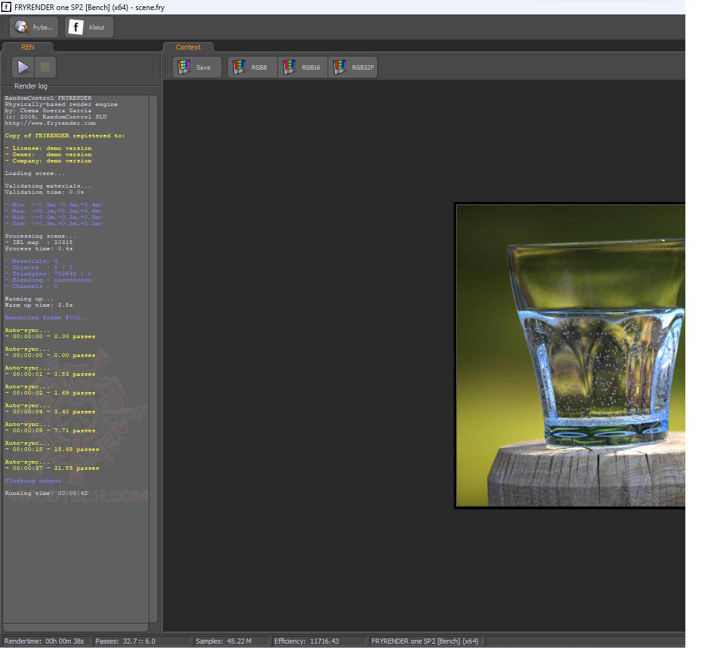Screen dimensions: 723x648
Task: Select the Context tab
Action: tap(188, 47)
